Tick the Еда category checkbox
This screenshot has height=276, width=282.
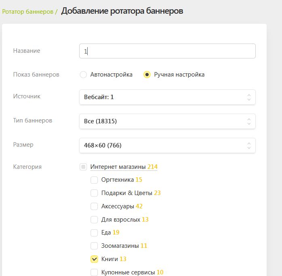(x=94, y=232)
